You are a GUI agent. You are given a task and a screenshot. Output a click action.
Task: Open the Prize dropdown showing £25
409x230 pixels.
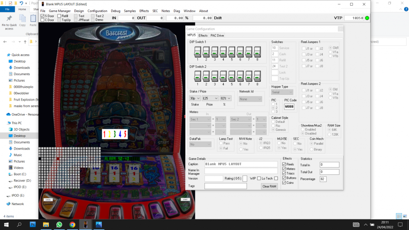[x=210, y=98]
